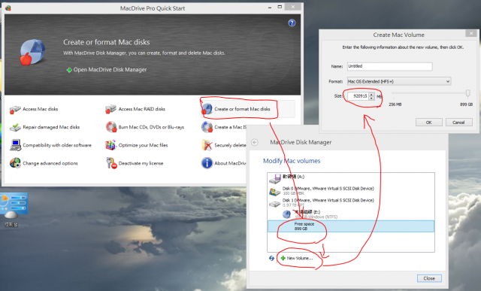Click the Create a Mac ISO disc icon
The width and height of the screenshot is (481, 291).
click(x=207, y=127)
